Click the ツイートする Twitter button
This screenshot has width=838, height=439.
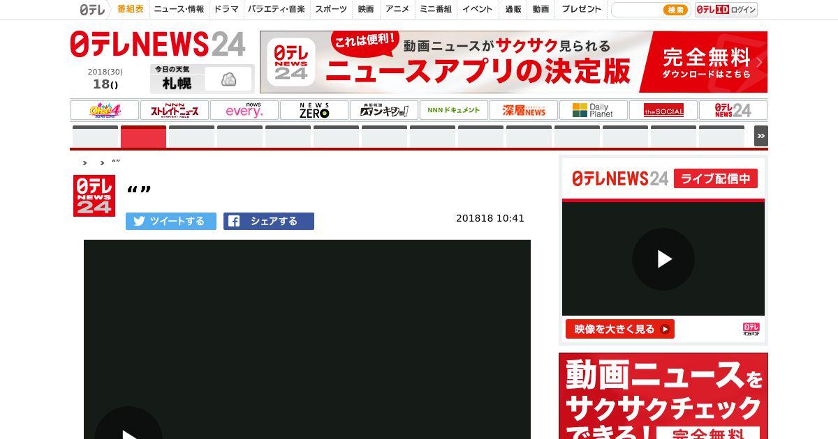tap(171, 221)
